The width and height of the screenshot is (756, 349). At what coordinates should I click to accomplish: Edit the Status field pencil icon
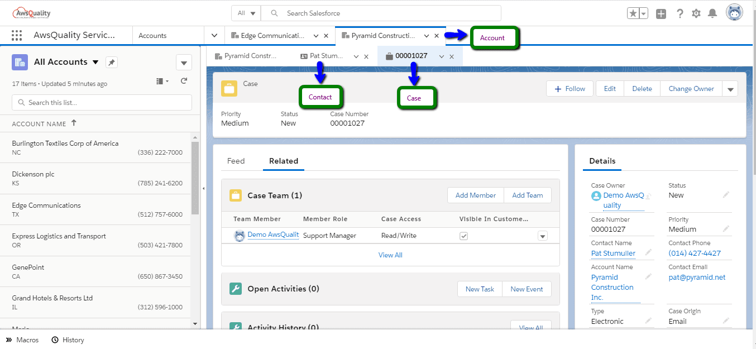point(726,194)
